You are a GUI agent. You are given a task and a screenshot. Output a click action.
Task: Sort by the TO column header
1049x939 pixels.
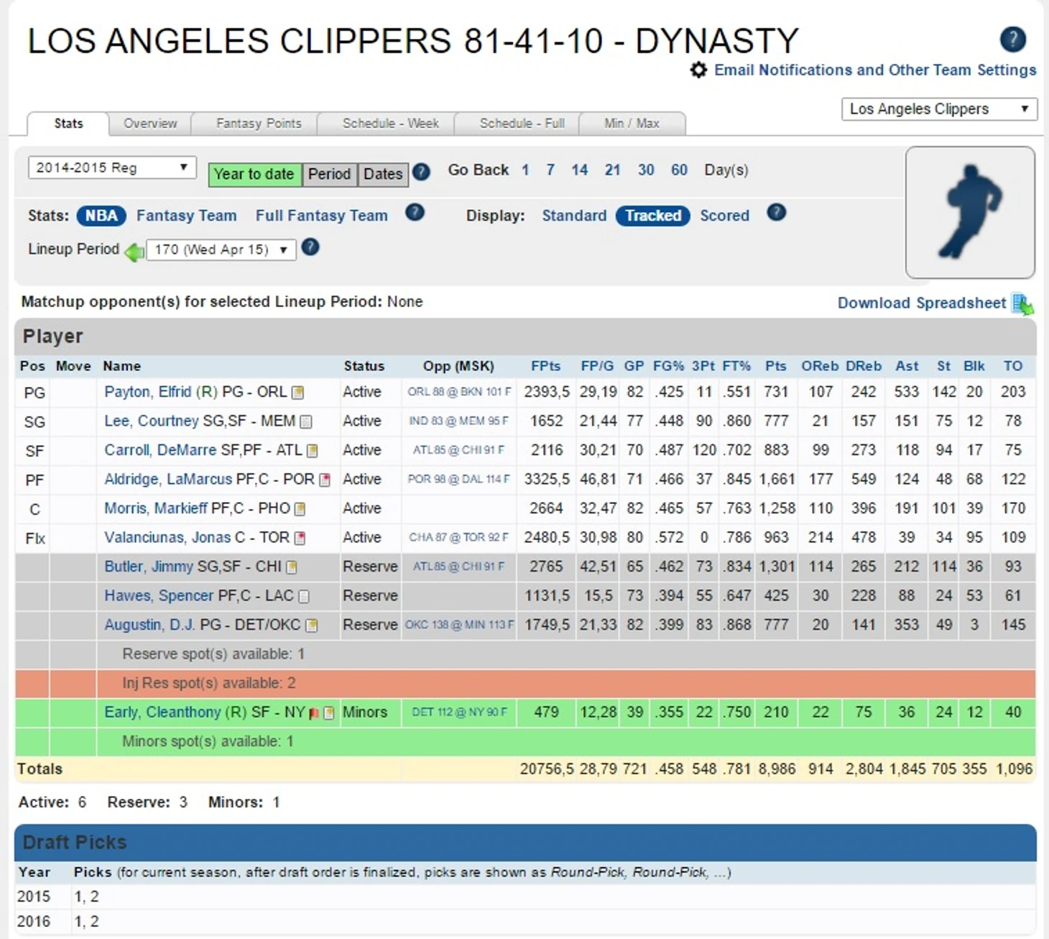click(1013, 366)
